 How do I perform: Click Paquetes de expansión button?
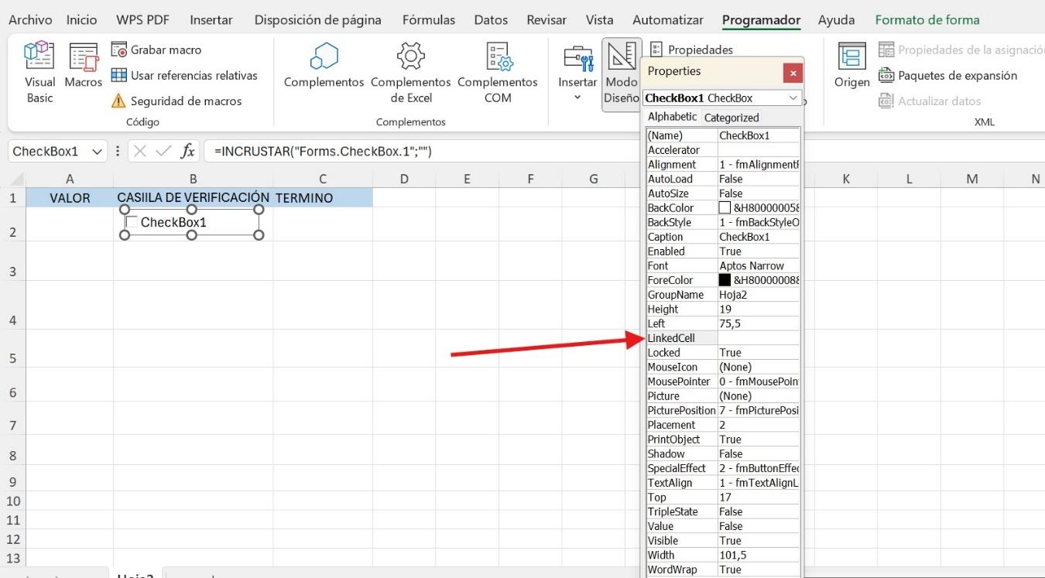pyautogui.click(x=948, y=75)
